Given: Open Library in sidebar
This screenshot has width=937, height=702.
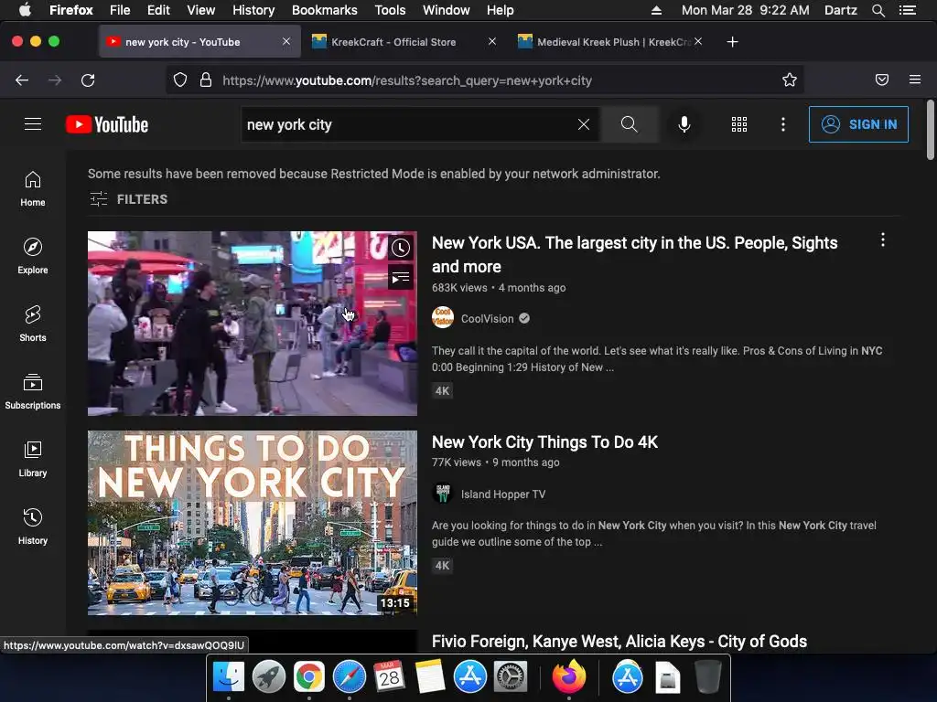Looking at the screenshot, I should (33, 459).
